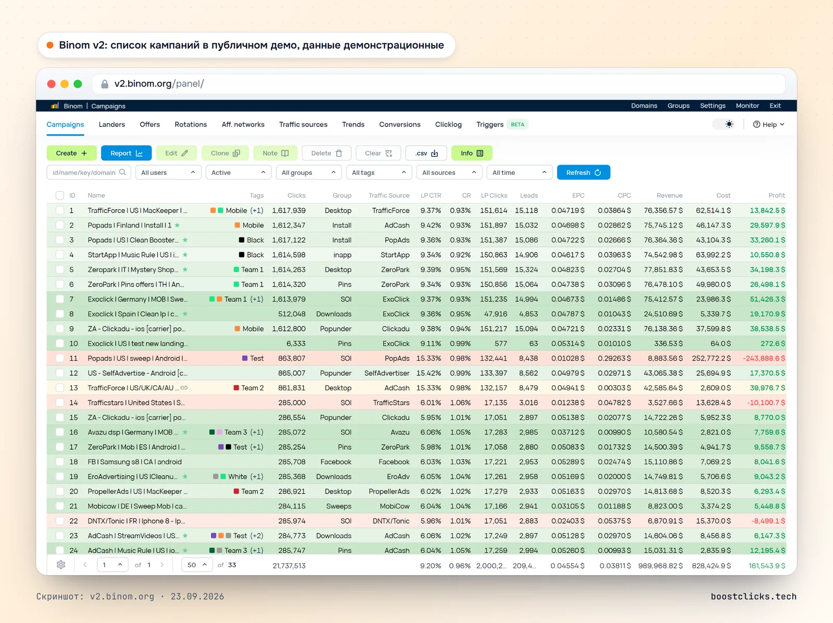The image size is (833, 623).
Task: Open the All sources dropdown
Action: coord(449,172)
